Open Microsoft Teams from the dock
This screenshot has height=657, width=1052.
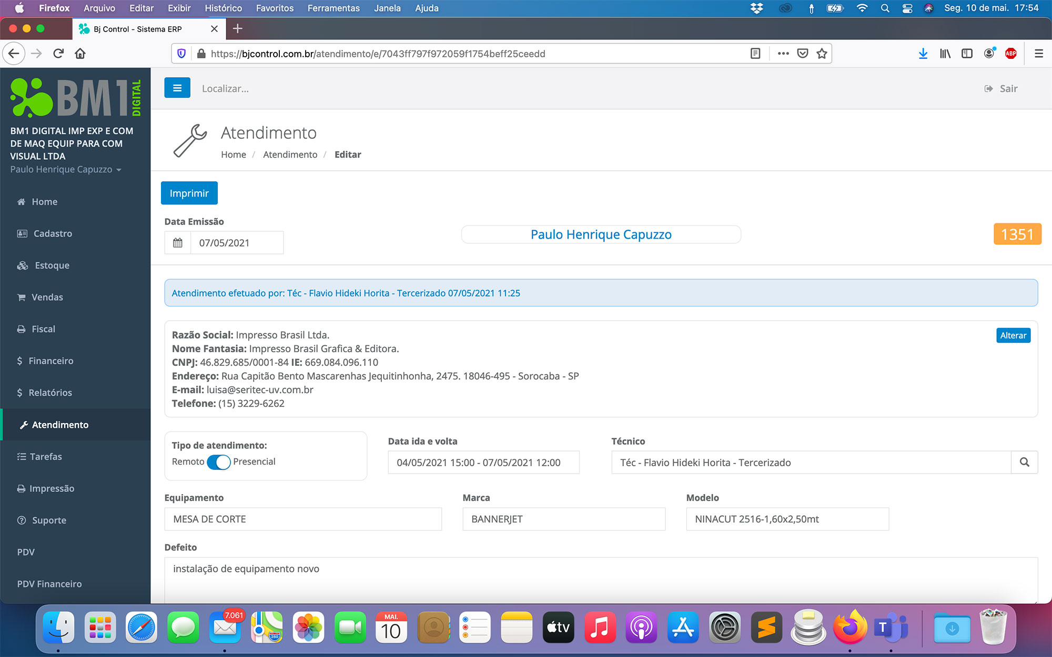891,628
